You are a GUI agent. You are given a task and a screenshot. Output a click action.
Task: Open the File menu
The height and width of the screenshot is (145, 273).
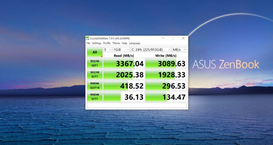[88, 43]
